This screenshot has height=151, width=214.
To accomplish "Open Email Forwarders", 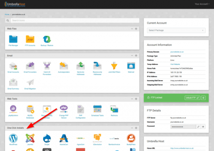I will click(30, 67).
